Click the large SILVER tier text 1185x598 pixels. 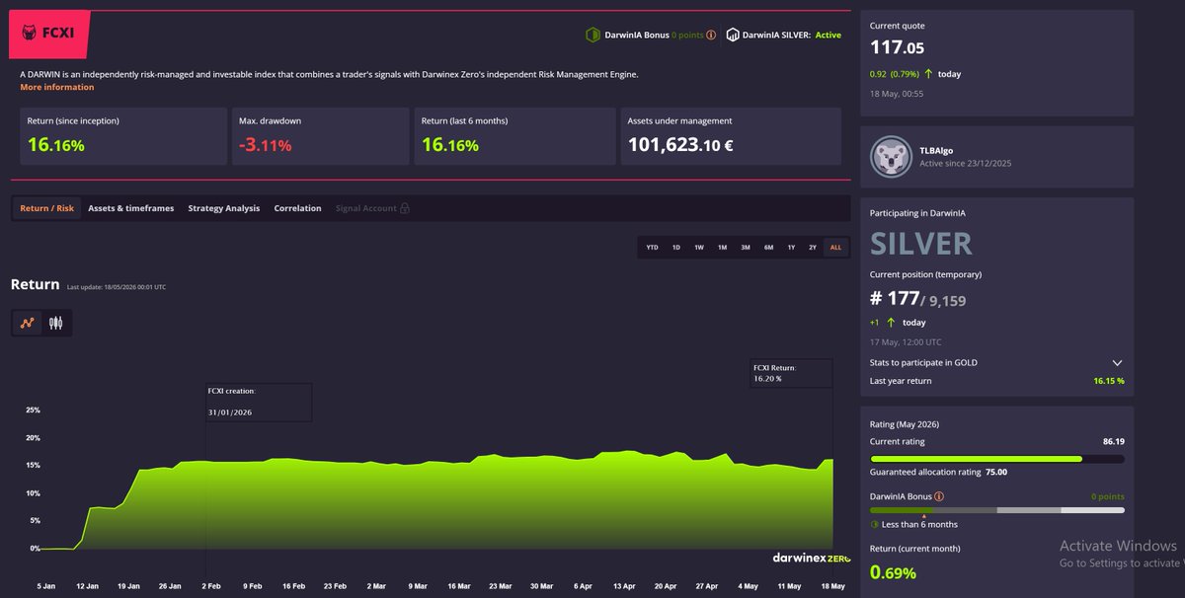(x=921, y=244)
